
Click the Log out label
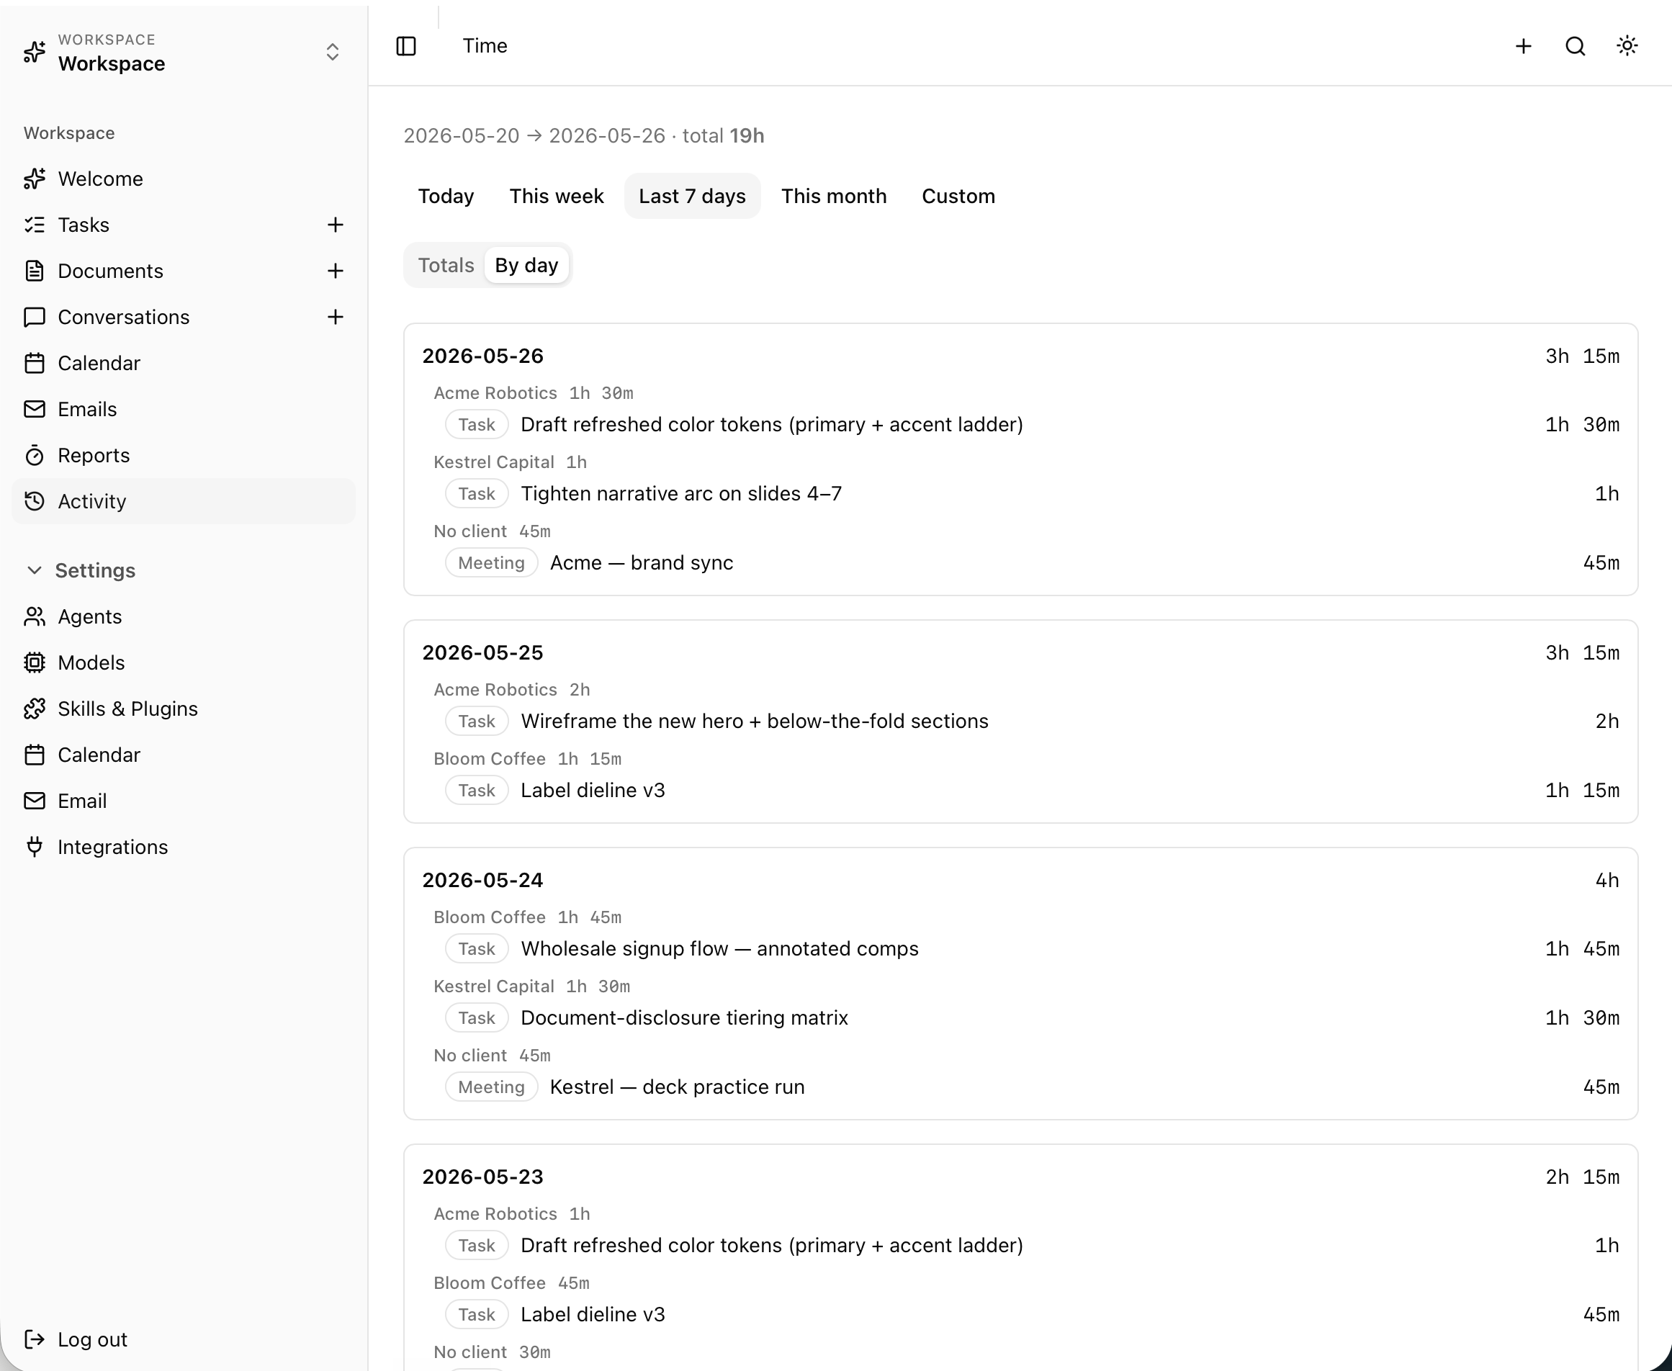[92, 1339]
